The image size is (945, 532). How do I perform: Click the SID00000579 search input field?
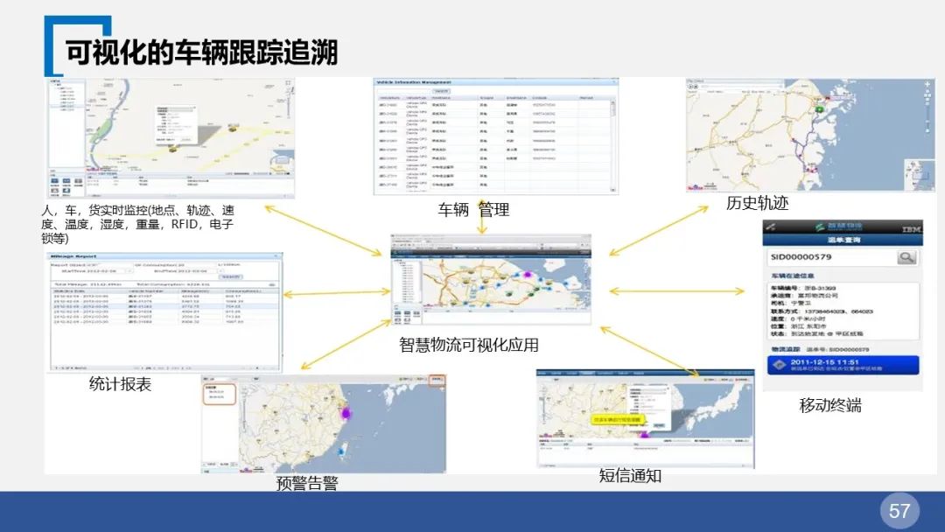801,256
